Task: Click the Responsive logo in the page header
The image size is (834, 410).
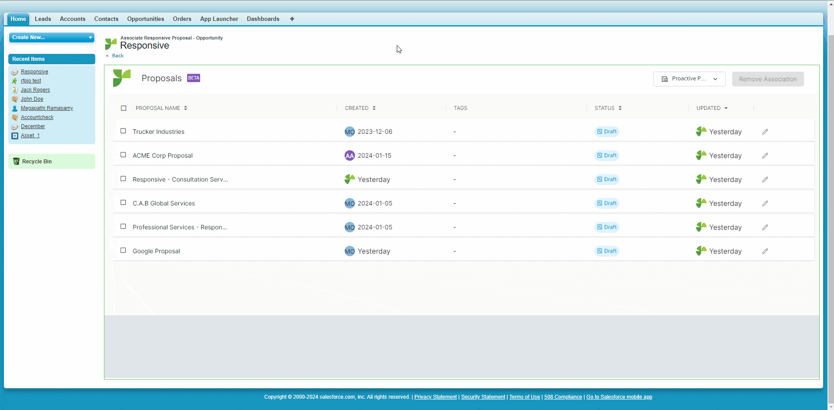Action: click(x=111, y=44)
